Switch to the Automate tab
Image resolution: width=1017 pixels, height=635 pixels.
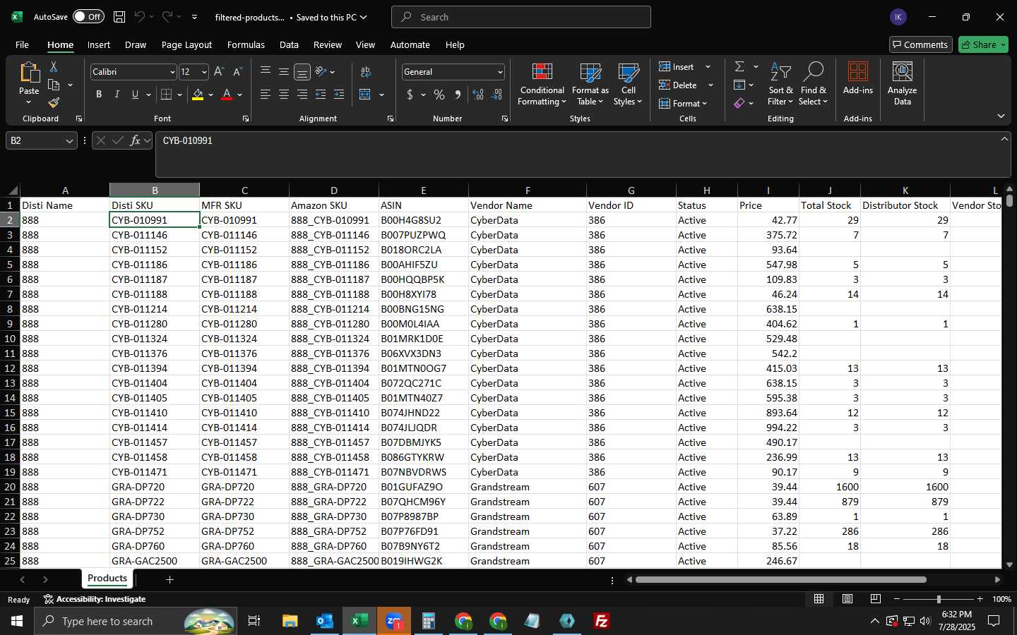click(x=410, y=44)
